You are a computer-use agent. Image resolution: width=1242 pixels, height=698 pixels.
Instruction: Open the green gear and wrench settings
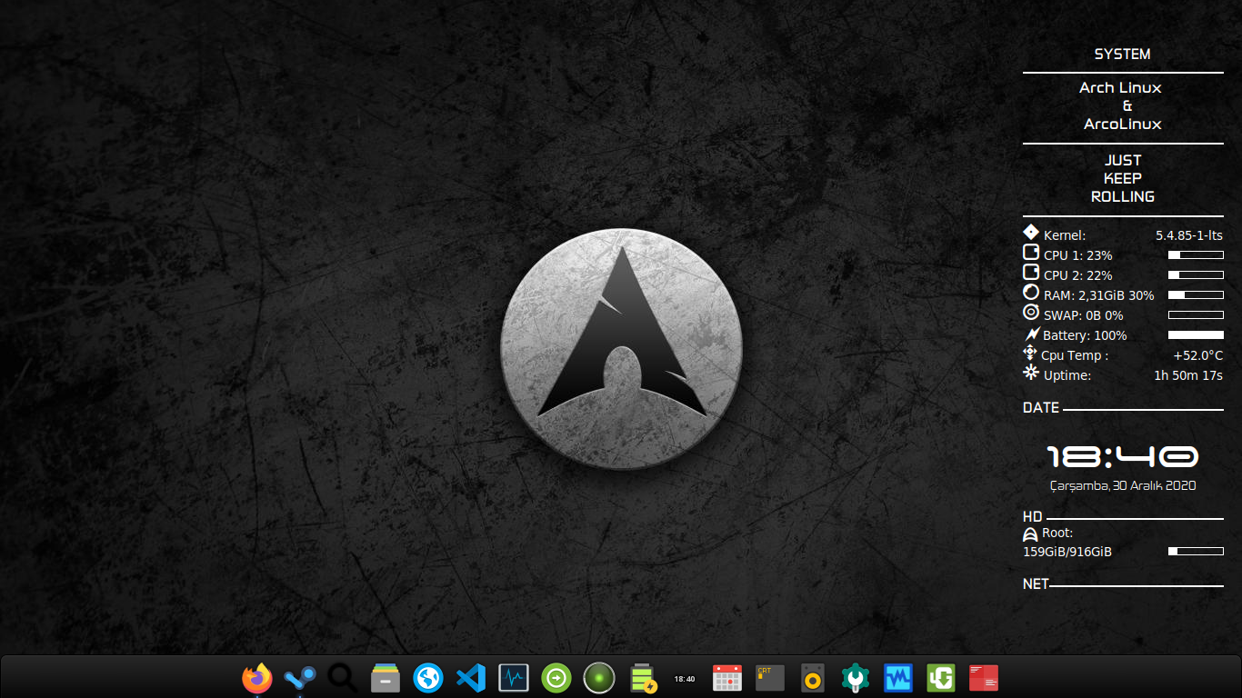point(856,678)
